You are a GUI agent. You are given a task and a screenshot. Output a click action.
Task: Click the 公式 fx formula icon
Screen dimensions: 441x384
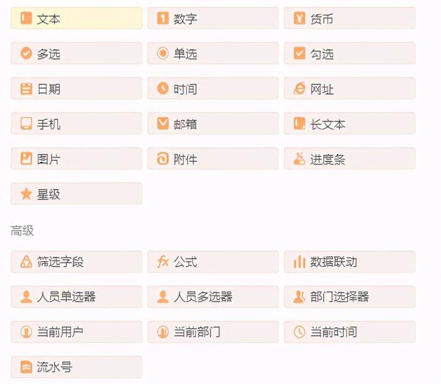tap(162, 262)
